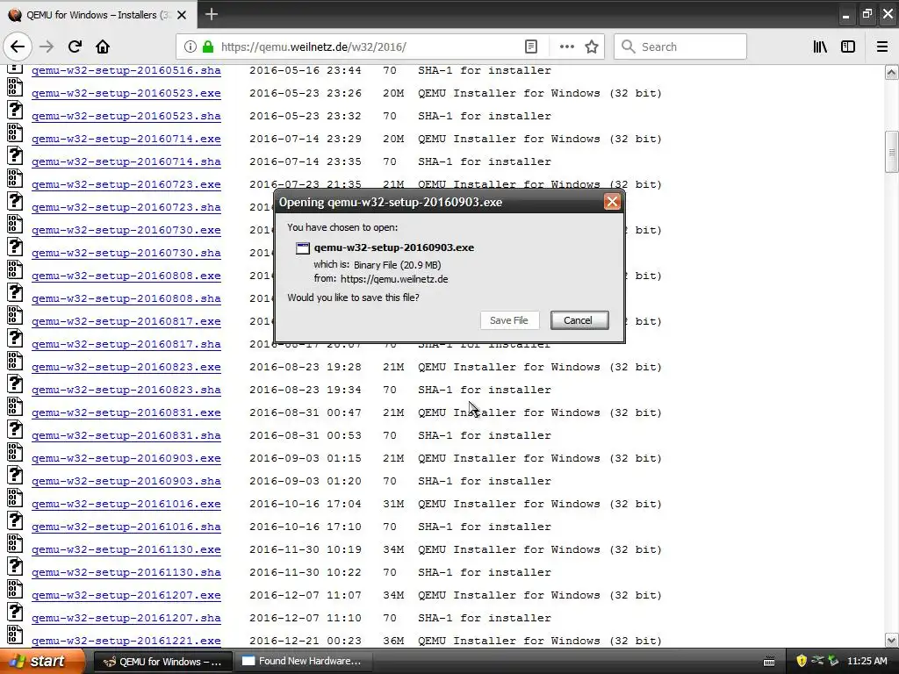
Task: Click binary file icon beside qemu-w32-setup-20160817.exe
Action: coord(15,315)
